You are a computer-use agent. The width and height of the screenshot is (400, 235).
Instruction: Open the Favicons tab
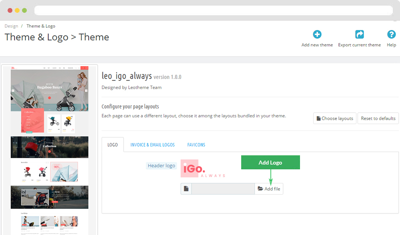(196, 145)
